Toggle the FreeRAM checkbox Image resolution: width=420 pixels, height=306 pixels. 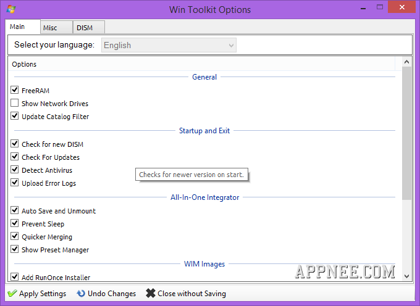point(14,90)
